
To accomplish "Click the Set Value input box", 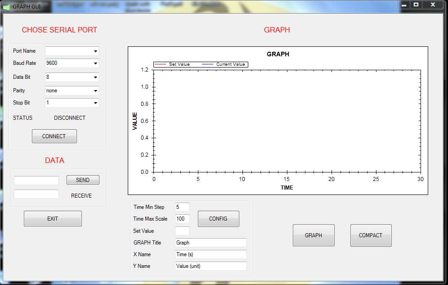I will 182,231.
